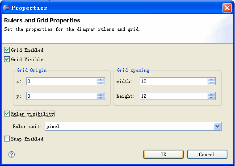The image size is (235, 166).
Task: Disable the Ruler visibility checkbox
Action: pos(7,114)
